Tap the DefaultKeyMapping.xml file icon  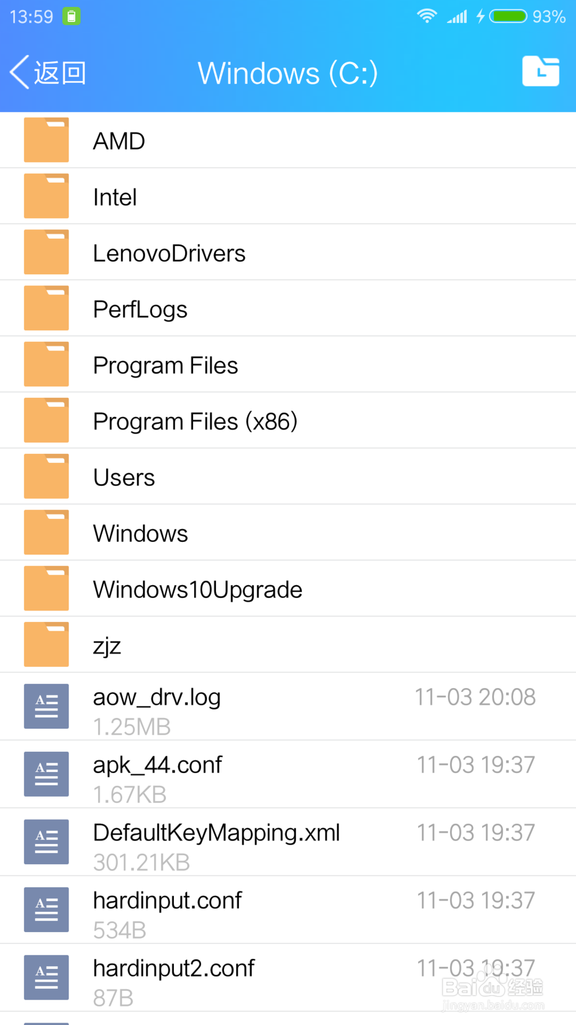pyautogui.click(x=46, y=842)
